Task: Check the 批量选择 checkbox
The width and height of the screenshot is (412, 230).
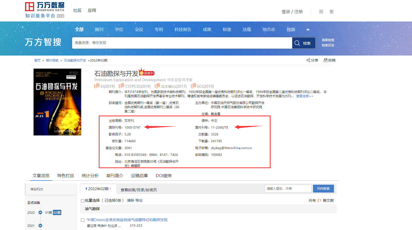Action: [x=83, y=201]
